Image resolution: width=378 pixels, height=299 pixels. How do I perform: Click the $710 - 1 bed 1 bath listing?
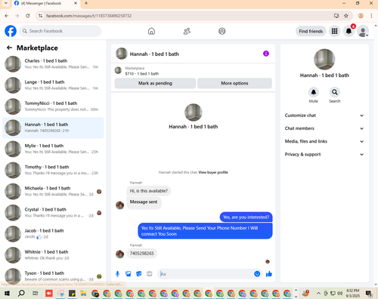[x=142, y=73]
